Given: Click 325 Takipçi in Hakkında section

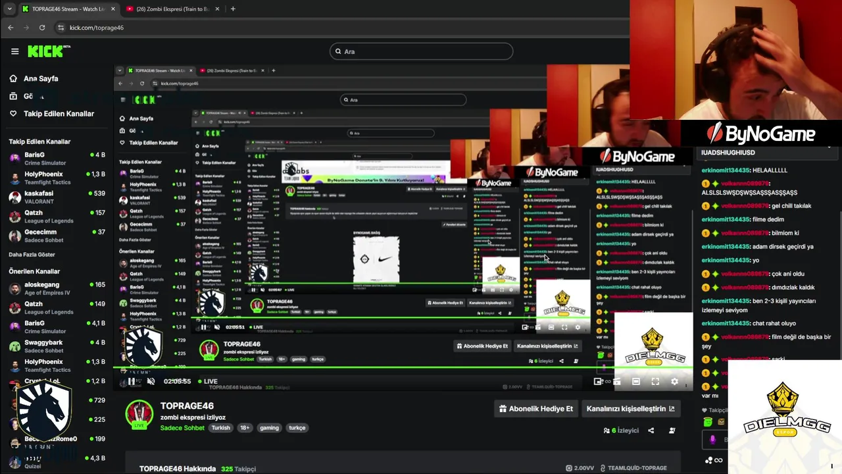Looking at the screenshot, I should [x=239, y=469].
